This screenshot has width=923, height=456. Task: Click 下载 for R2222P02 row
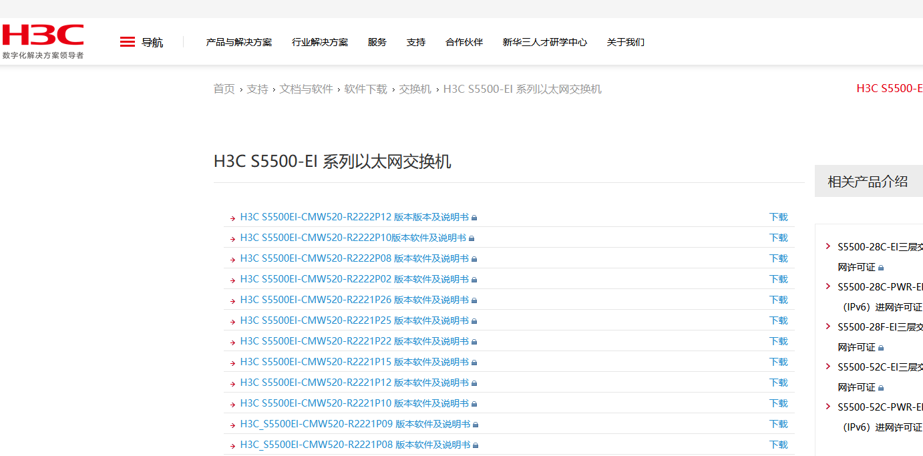[779, 279]
